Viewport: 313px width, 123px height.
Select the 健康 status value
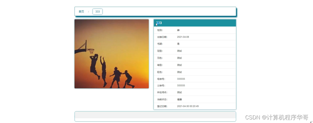point(179,99)
